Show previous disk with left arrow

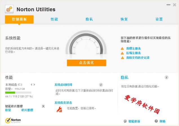point(32,85)
